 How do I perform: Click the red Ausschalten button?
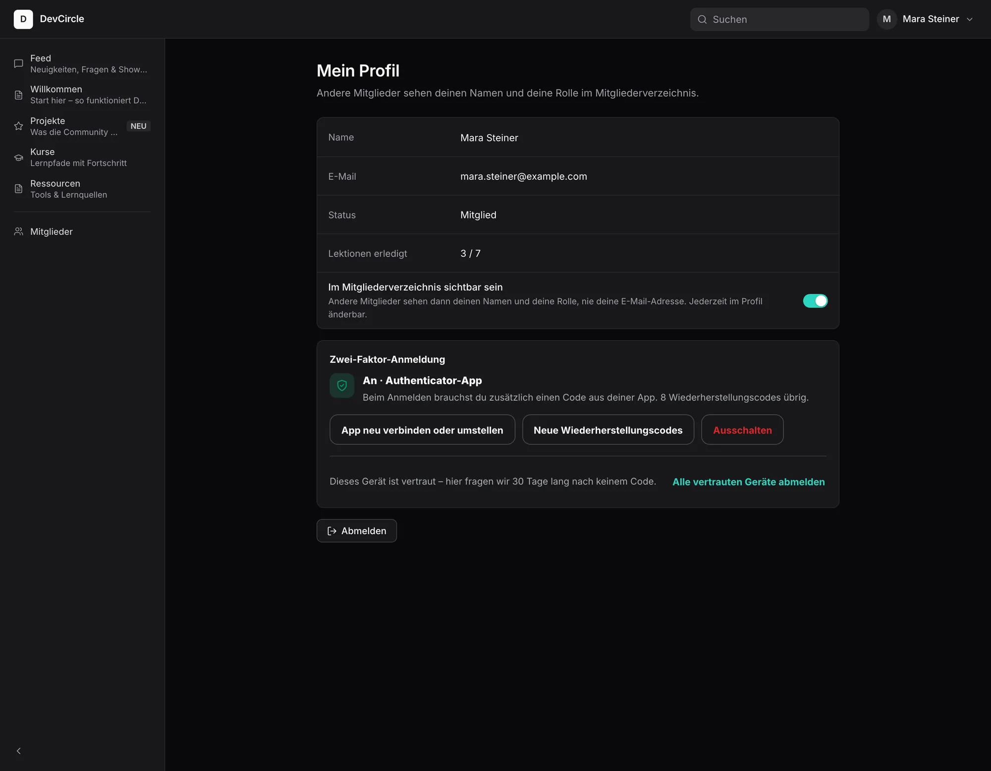[x=742, y=430]
